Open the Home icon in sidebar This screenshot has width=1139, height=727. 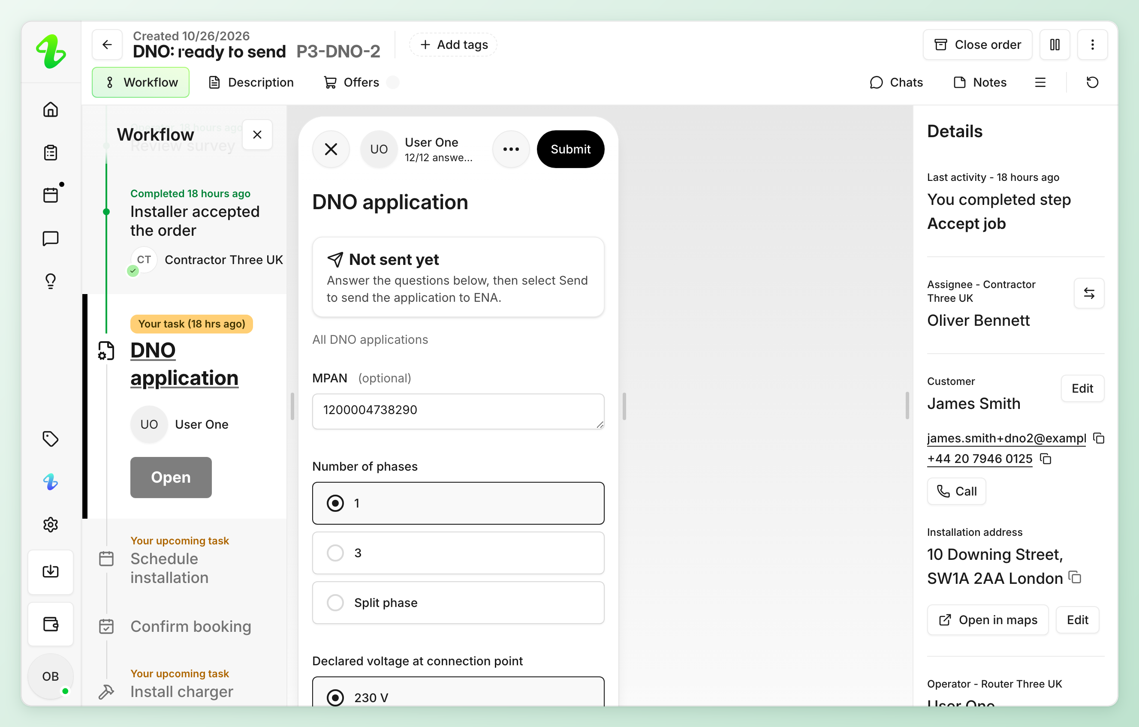click(51, 110)
